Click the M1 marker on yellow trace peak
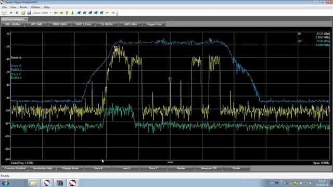333x187 pixels. [116, 48]
